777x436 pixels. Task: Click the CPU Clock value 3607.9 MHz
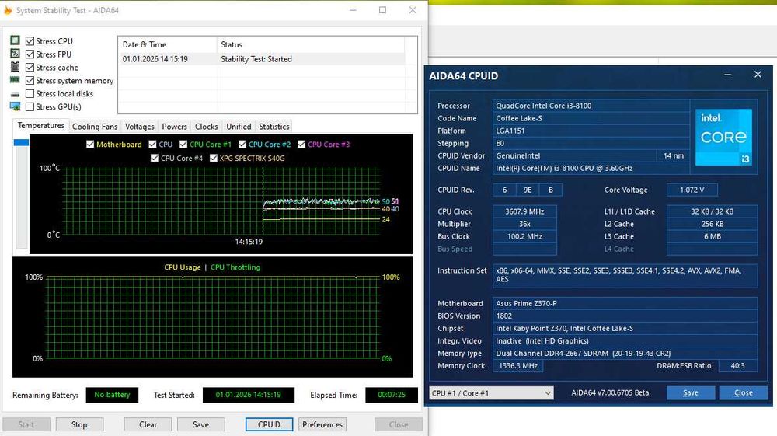pos(524,211)
